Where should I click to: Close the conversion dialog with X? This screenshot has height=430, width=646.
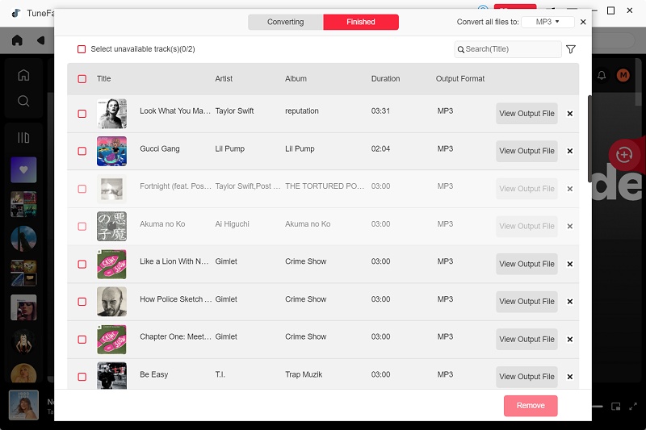(x=583, y=22)
